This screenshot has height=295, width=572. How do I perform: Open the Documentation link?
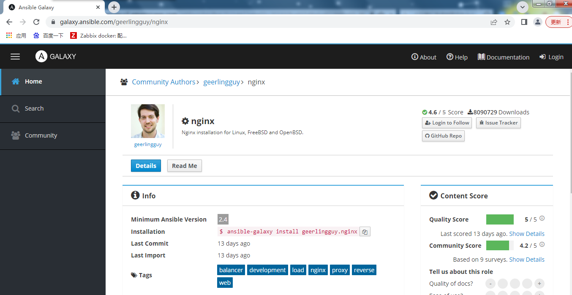click(503, 57)
